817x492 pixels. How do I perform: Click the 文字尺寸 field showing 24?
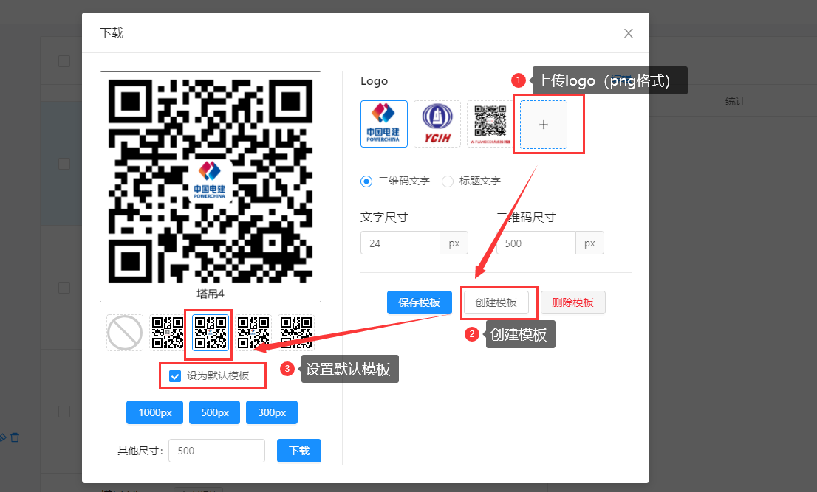pos(400,243)
